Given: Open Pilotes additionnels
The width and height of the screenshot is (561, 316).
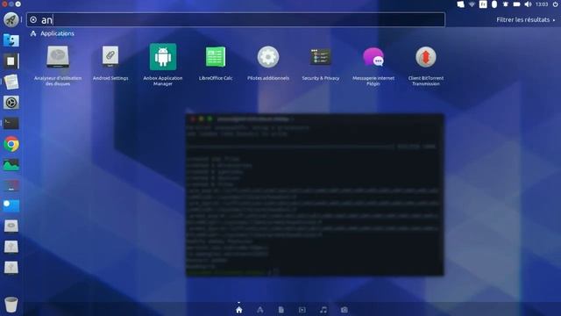Looking at the screenshot, I should [x=268, y=62].
